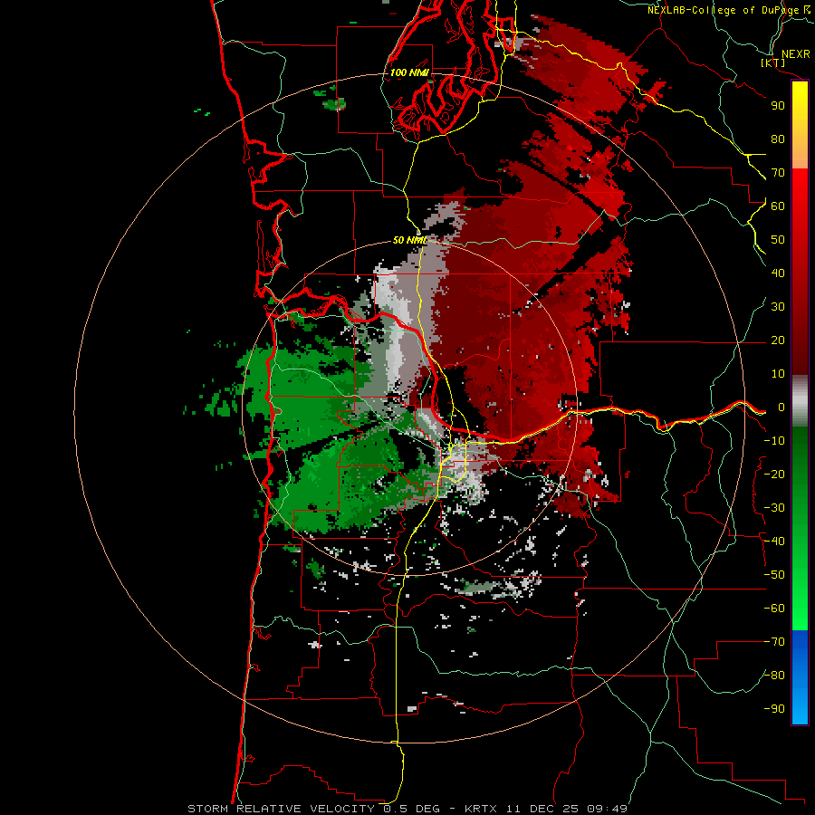815x815 pixels.
Task: Click the -40 value on velocity scale
Action: [774, 542]
